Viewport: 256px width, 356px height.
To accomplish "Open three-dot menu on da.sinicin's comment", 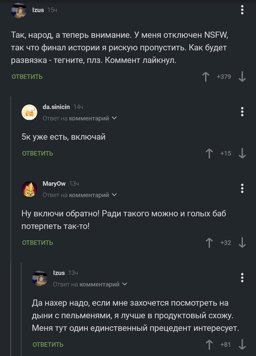I will pos(242,112).
